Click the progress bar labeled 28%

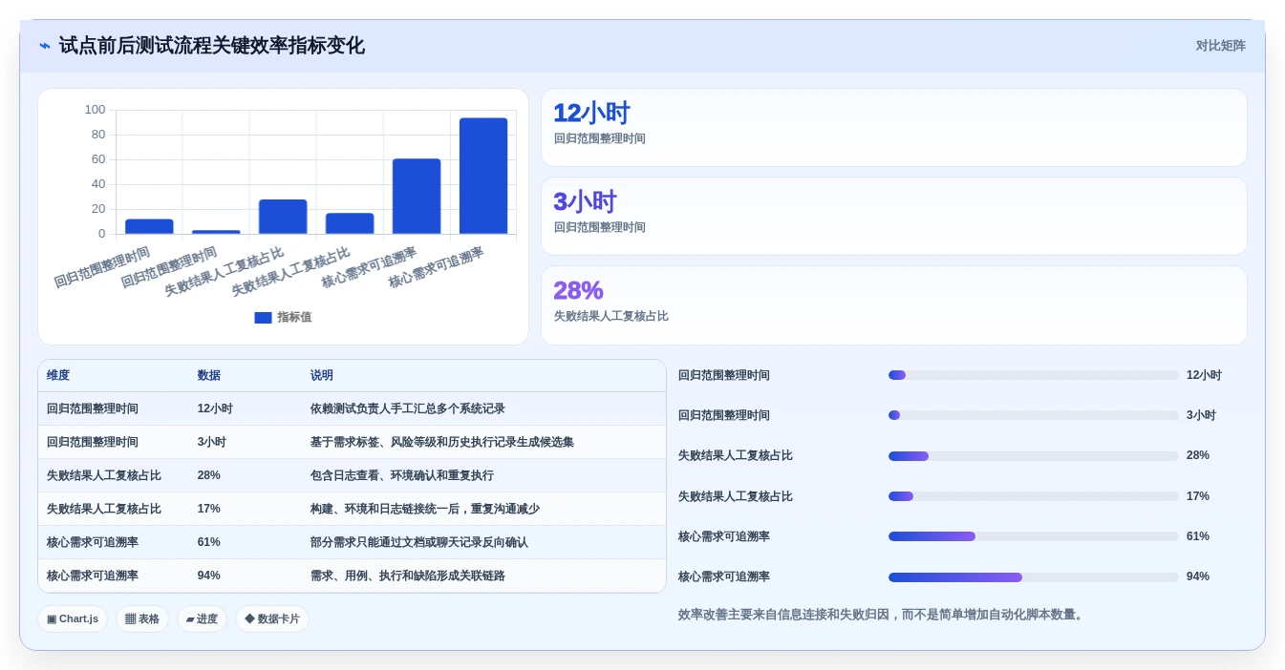coord(1034,456)
